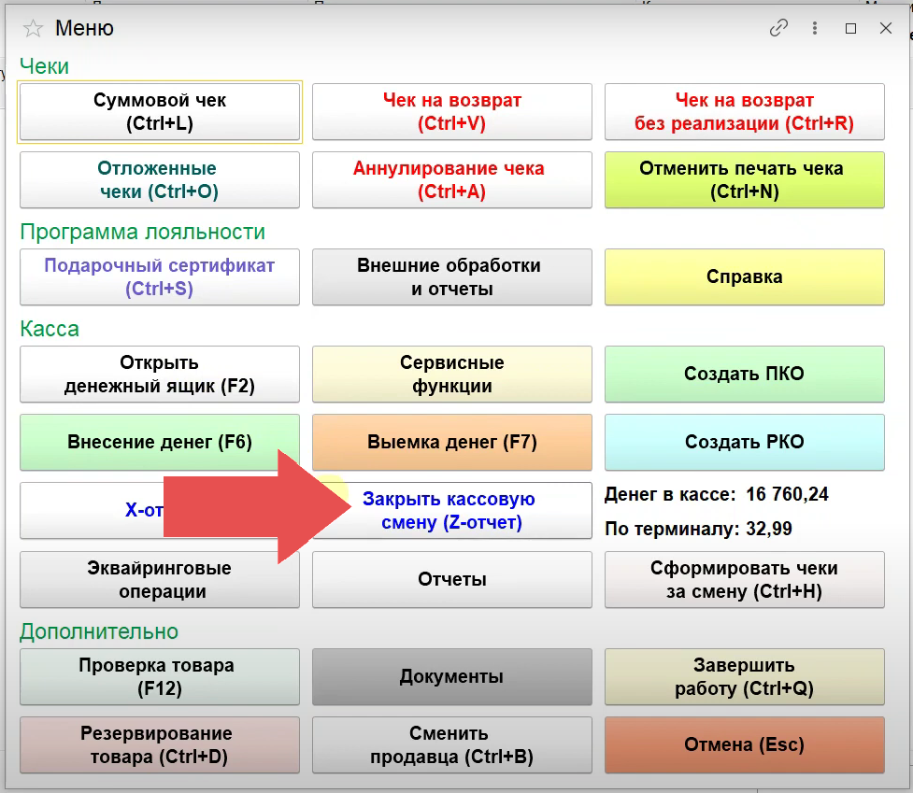
Task: Copy link using the chain icon
Action: point(778,28)
